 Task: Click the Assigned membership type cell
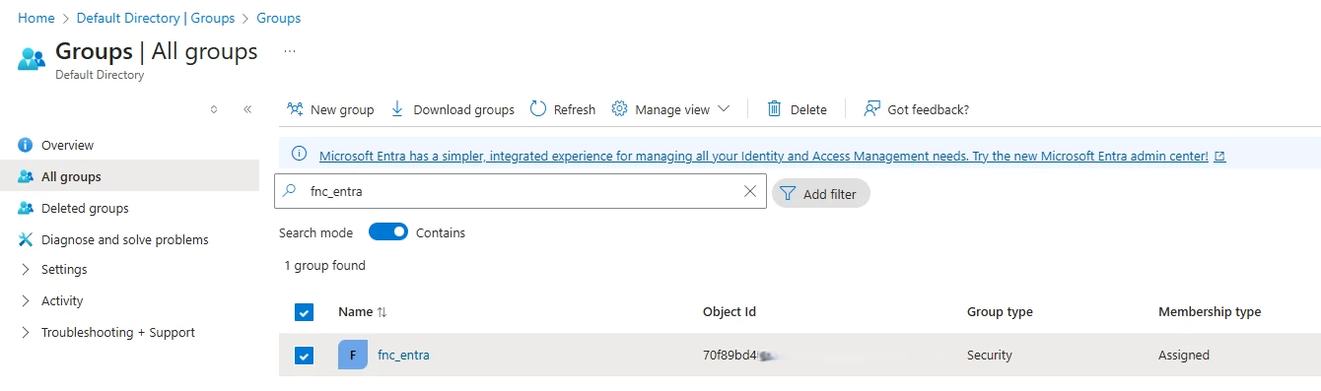[x=1184, y=356]
